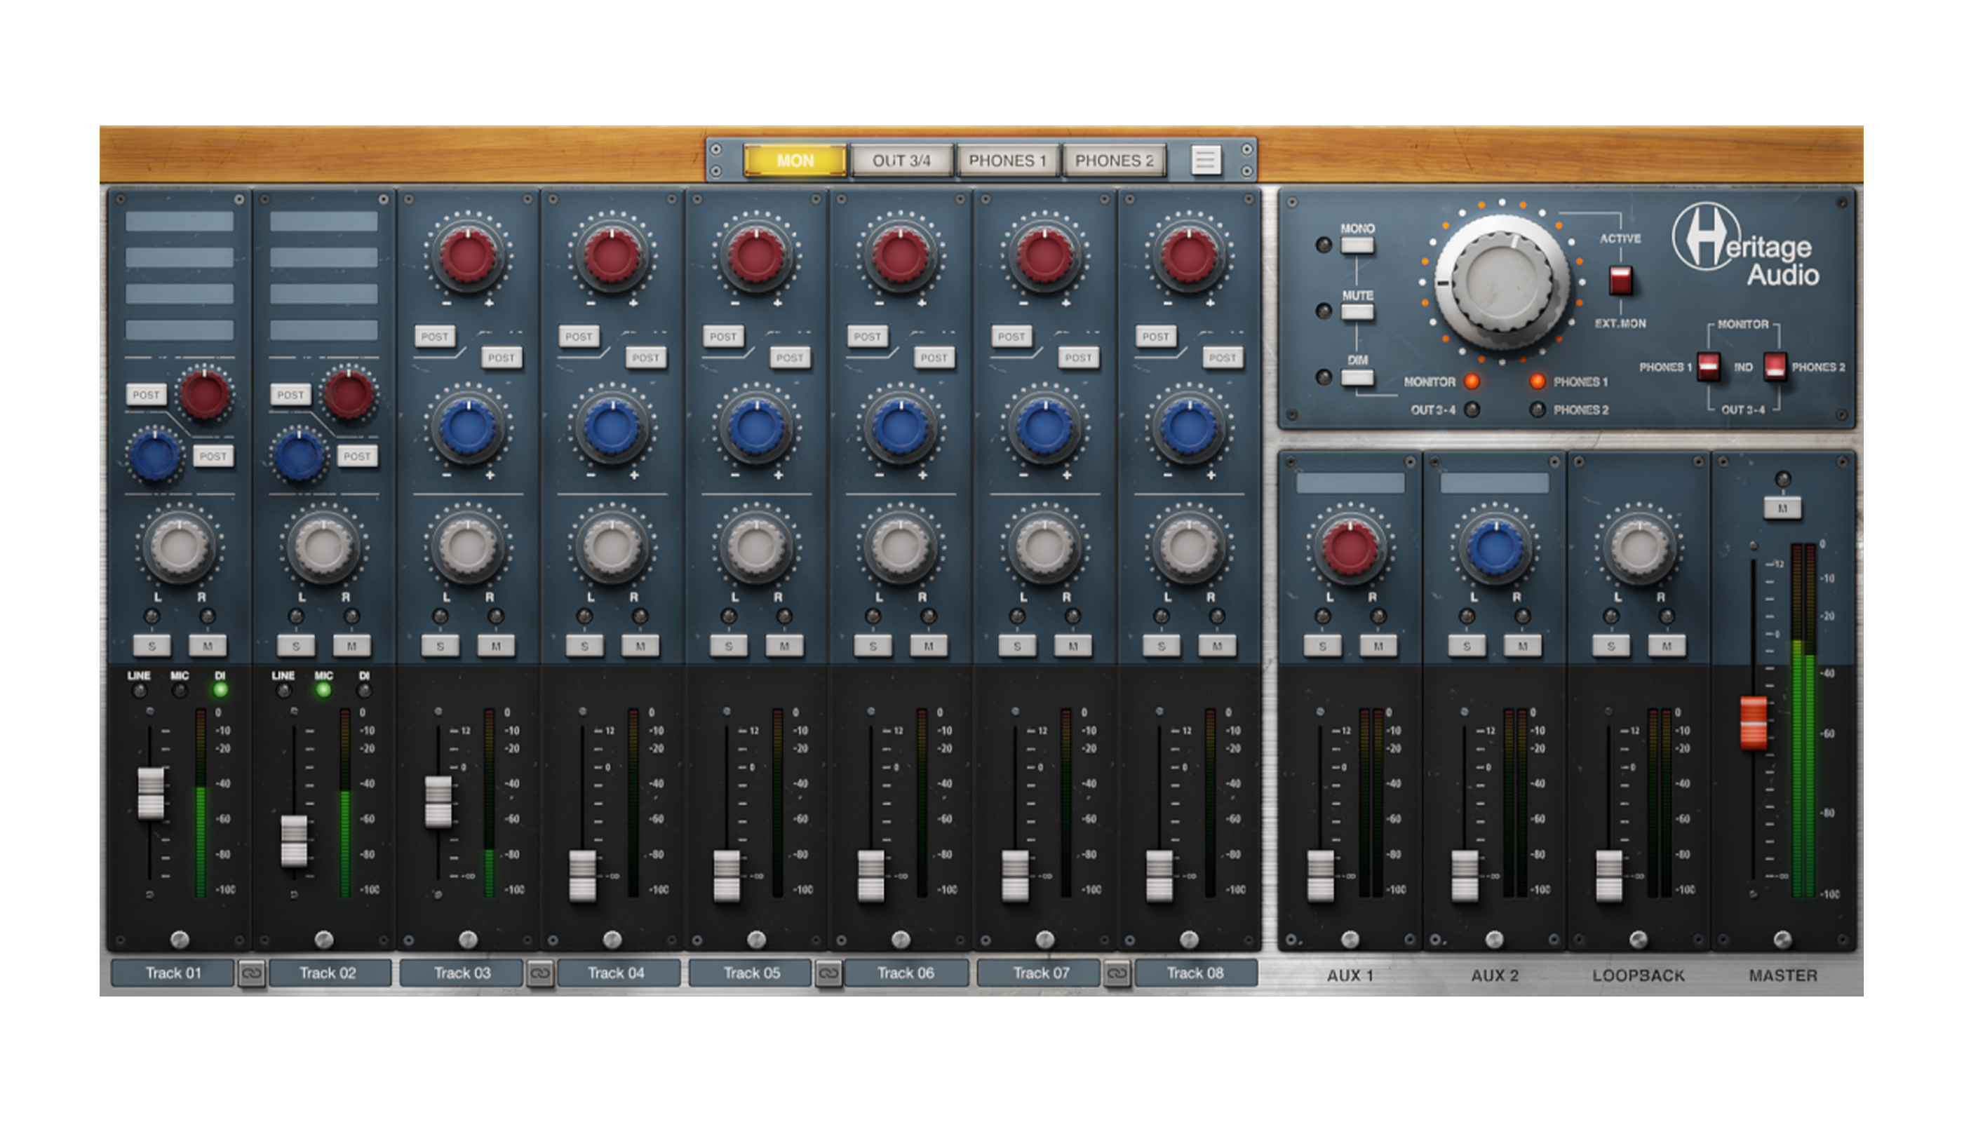
Task: Click AUX 2 fader handle
Action: pyautogui.click(x=1465, y=875)
